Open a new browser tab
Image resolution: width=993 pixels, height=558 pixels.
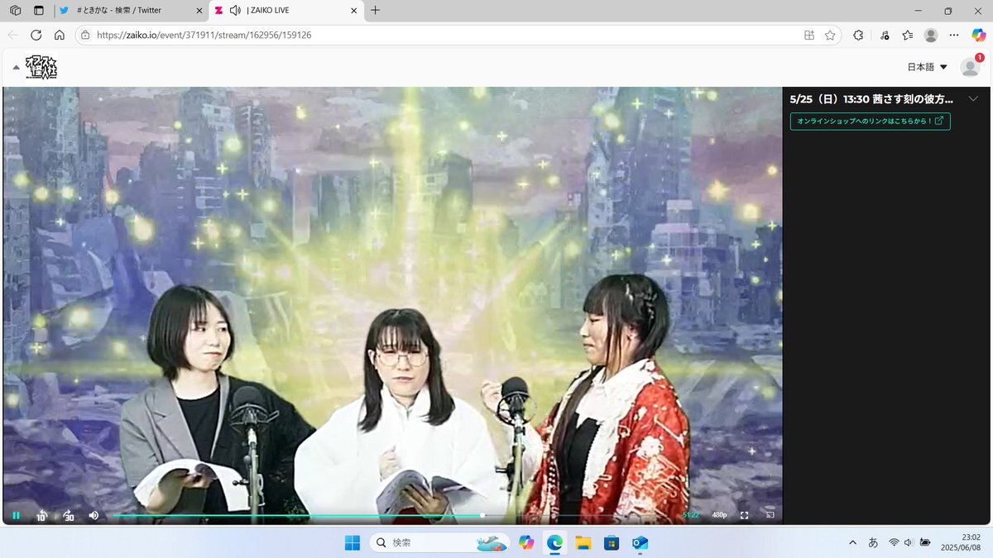point(375,11)
